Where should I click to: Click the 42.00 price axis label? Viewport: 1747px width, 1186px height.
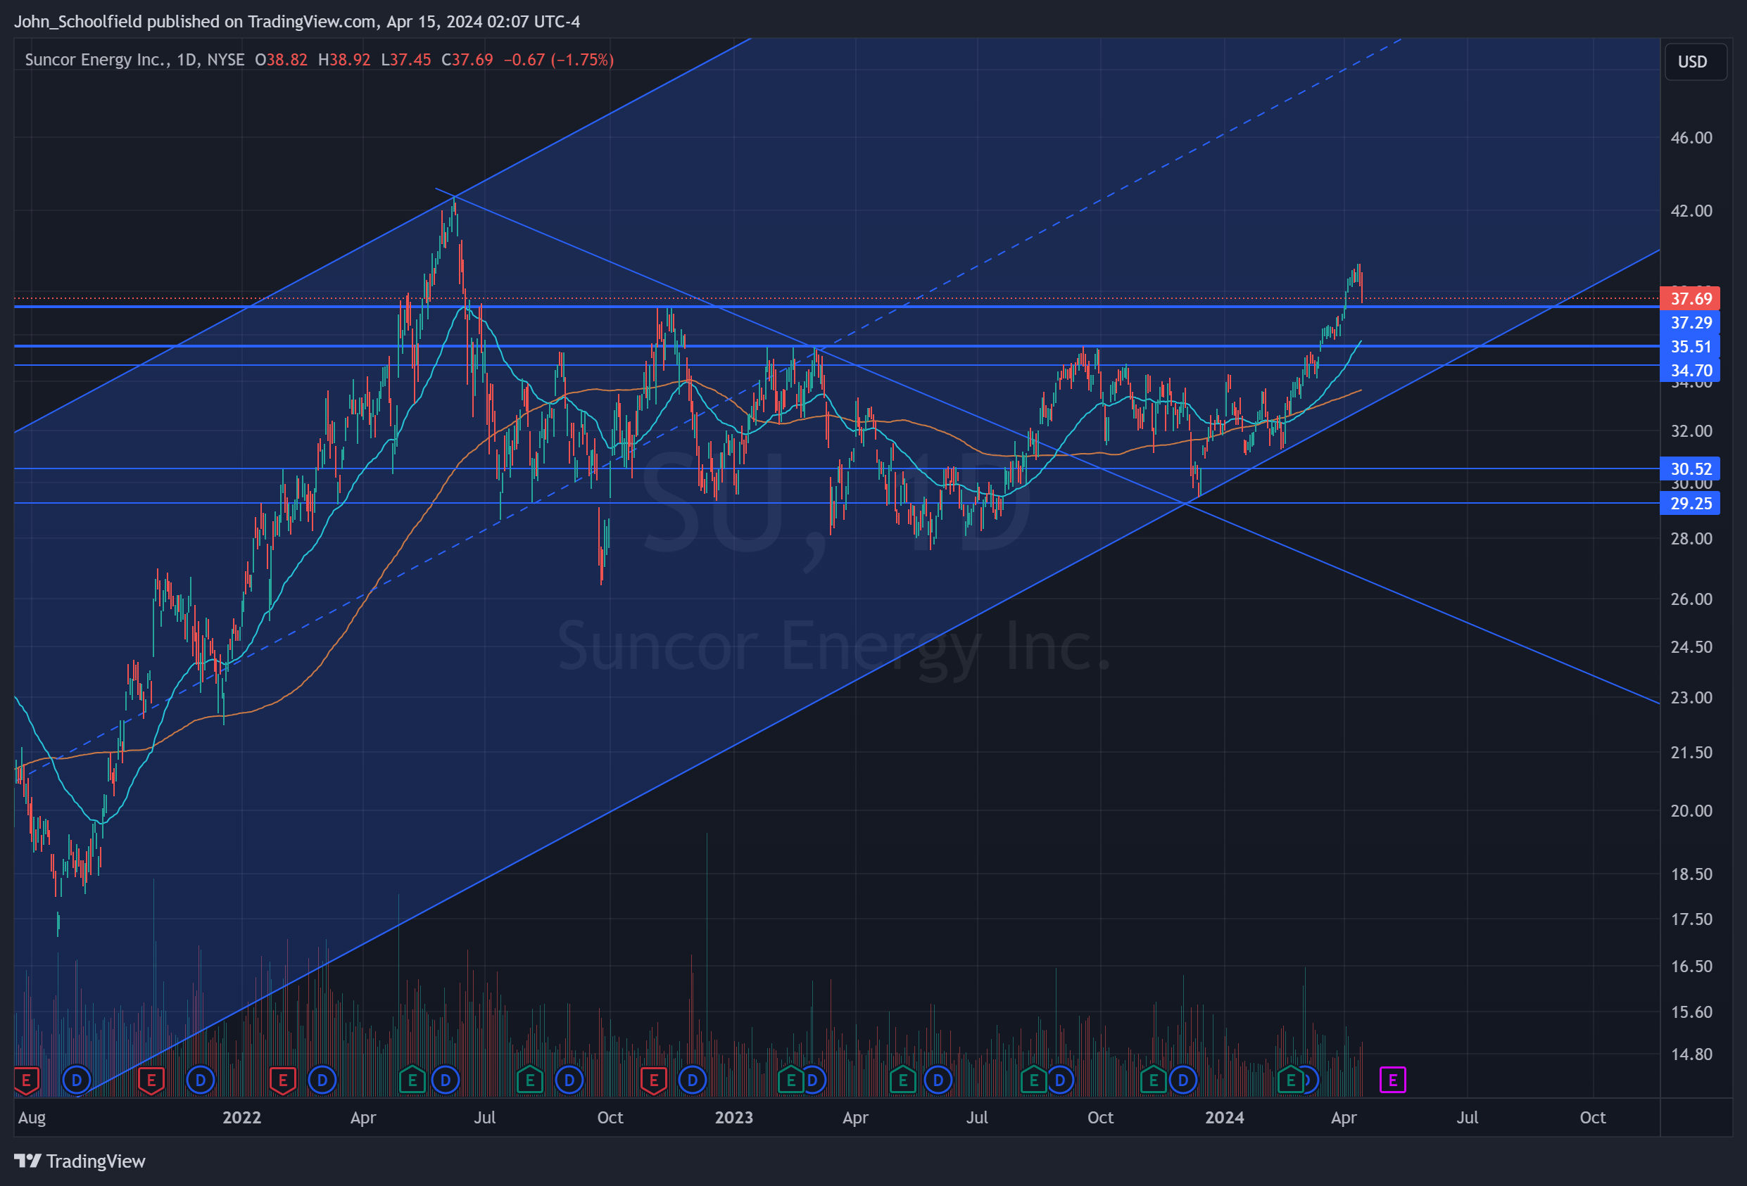[1691, 210]
